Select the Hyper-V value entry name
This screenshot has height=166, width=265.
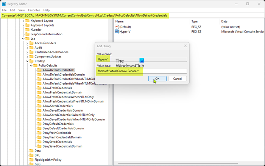125,32
